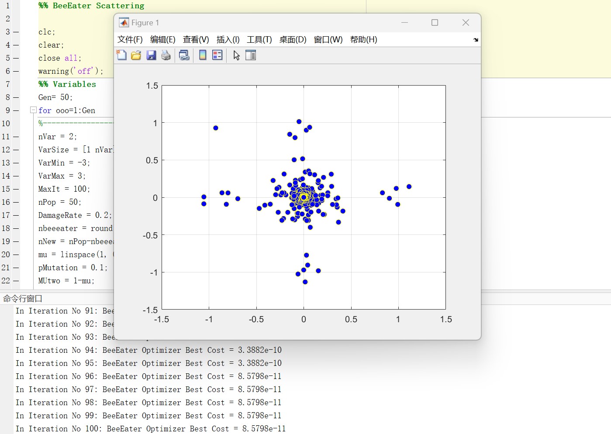611x434 pixels.
Task: Click 'warning('off');' on line 6
Action: pos(71,71)
